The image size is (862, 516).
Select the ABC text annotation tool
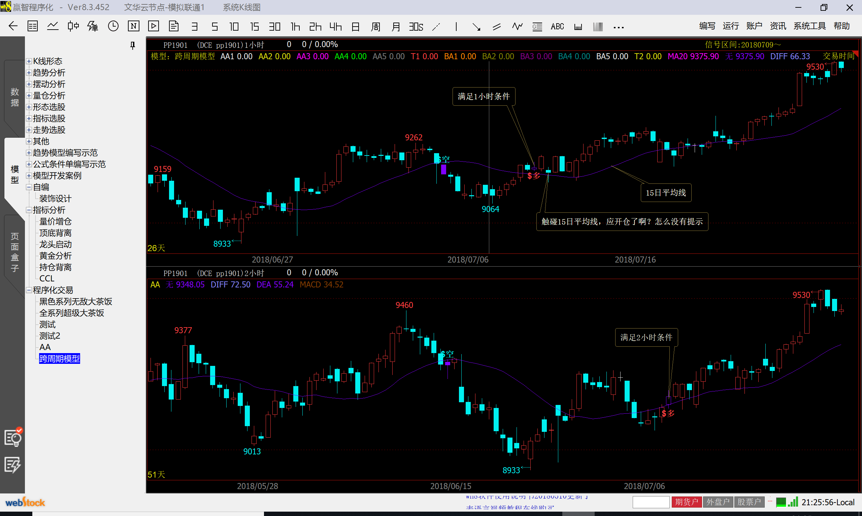(557, 27)
